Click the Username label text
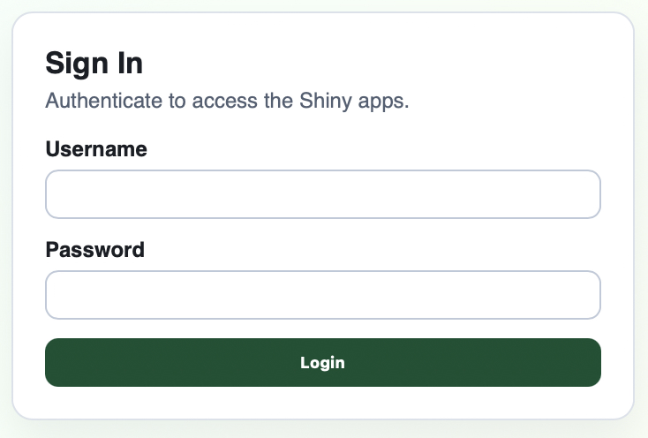The height and width of the screenshot is (438, 648). pyautogui.click(x=96, y=149)
